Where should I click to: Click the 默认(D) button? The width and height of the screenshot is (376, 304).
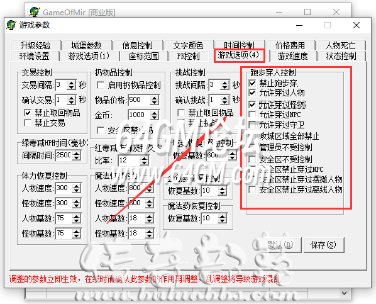(x=280, y=245)
